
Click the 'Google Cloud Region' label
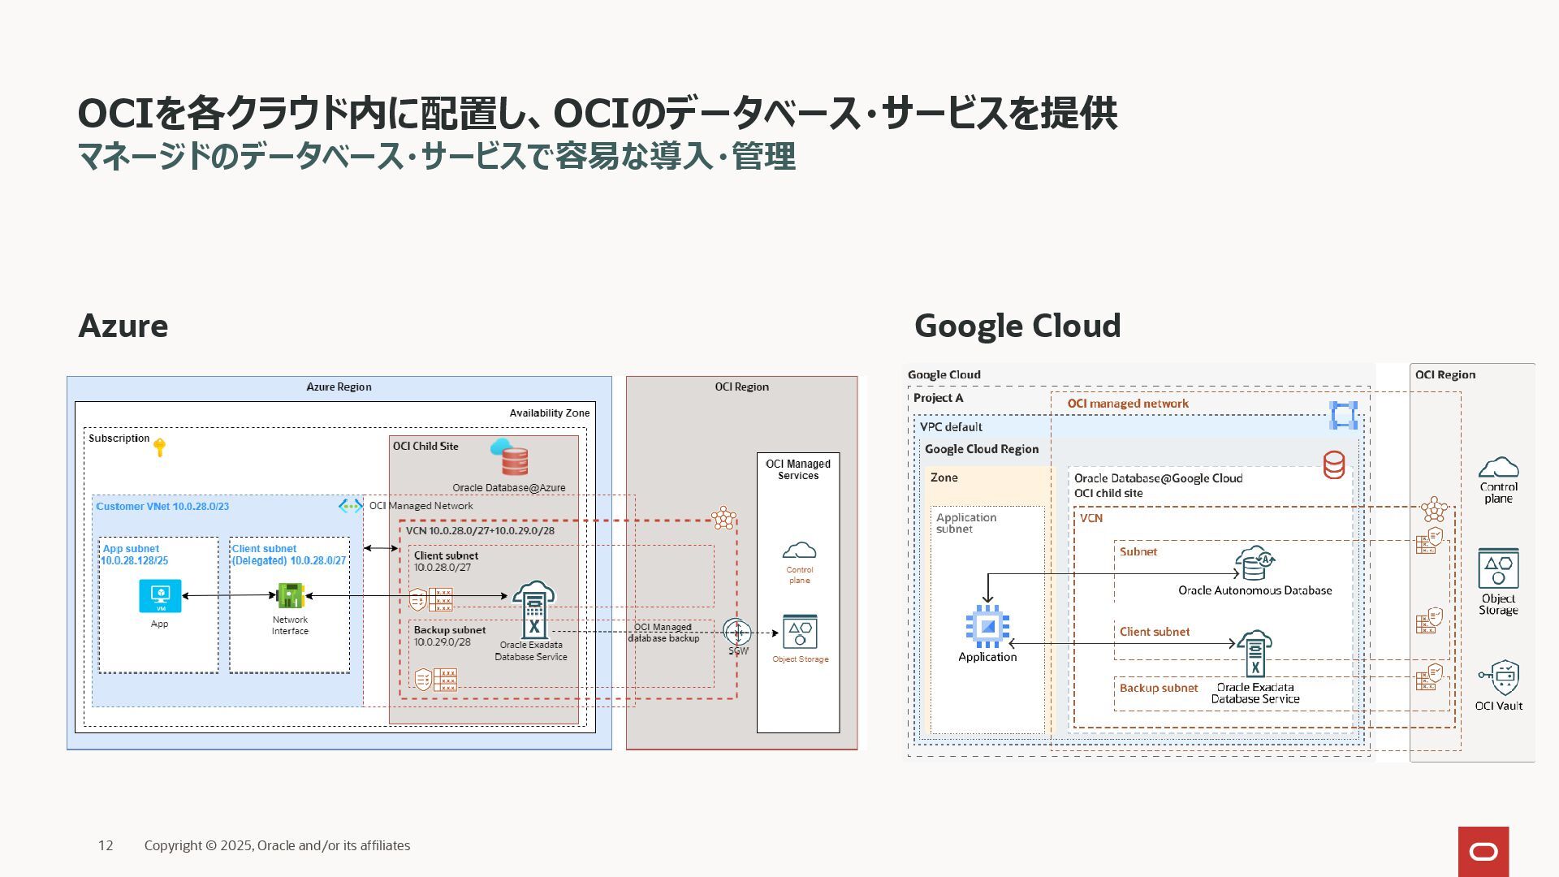982,449
